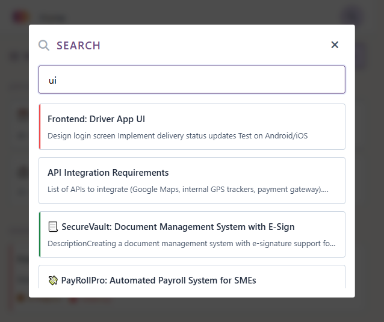This screenshot has width=384, height=322.
Task: Click the Driver App UI description text
Action: coord(177,136)
